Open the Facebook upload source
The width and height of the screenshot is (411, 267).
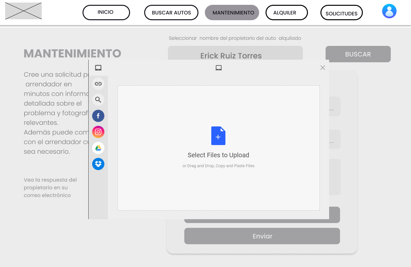pos(98,116)
